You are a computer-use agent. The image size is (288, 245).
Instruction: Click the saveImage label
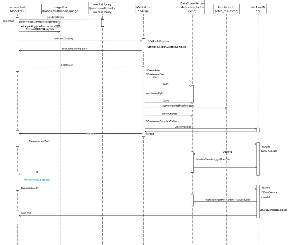point(9,21)
